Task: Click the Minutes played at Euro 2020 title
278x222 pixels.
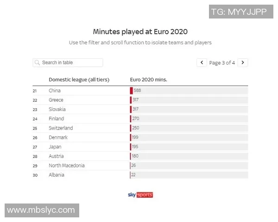Action: tap(140, 31)
